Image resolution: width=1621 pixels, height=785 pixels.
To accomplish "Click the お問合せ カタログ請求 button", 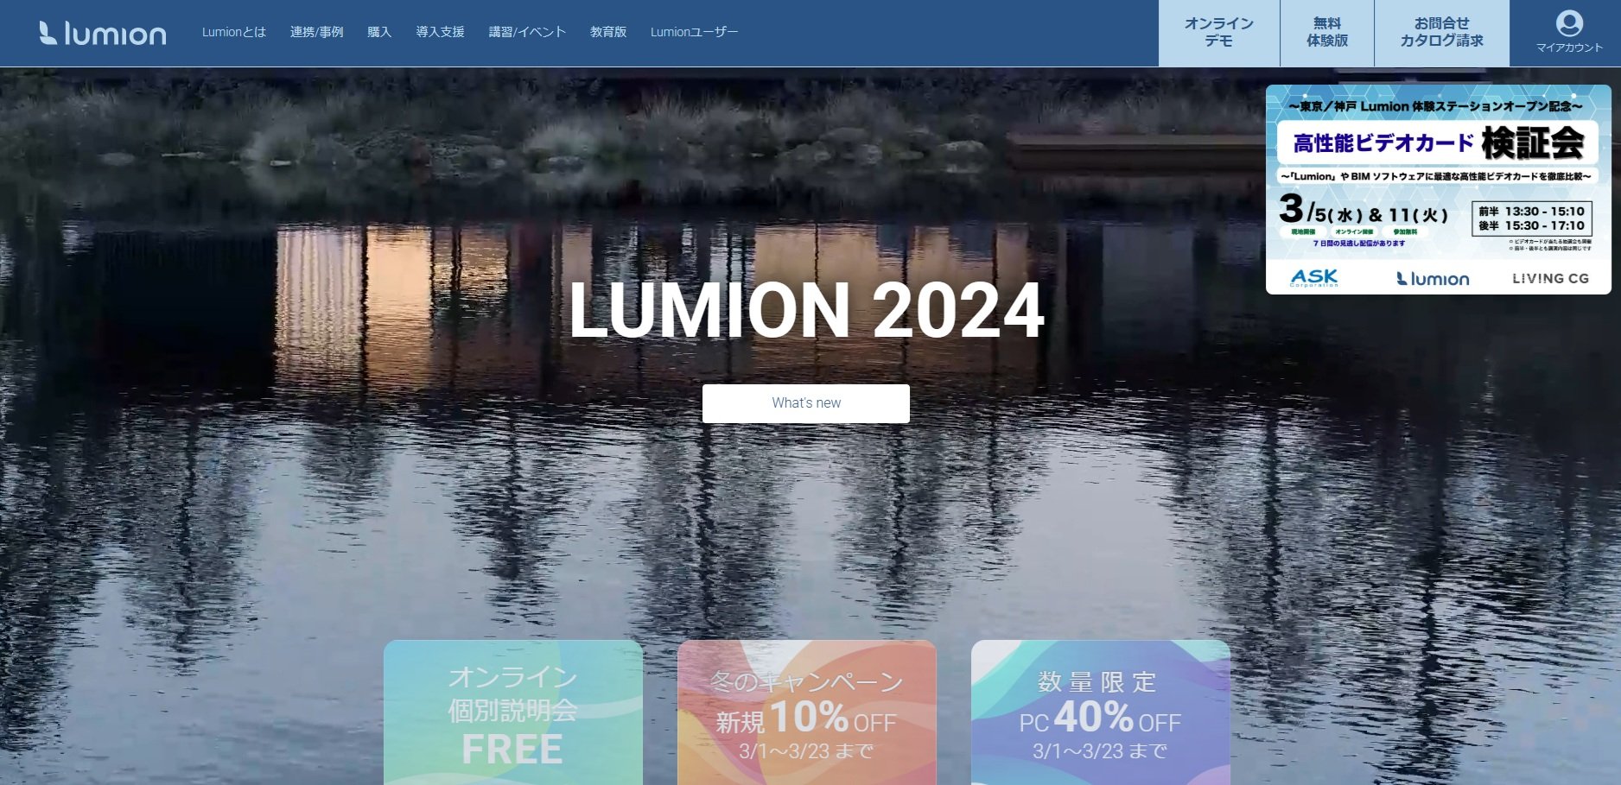I will pyautogui.click(x=1442, y=33).
